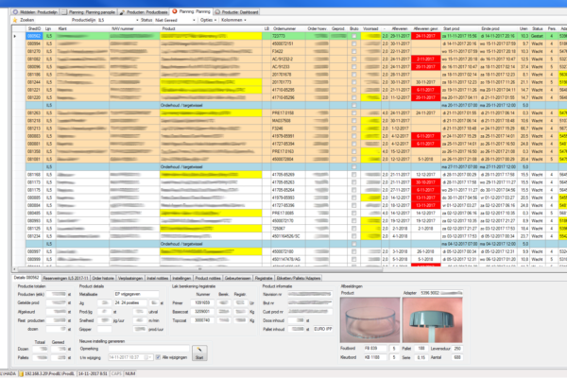Expand the Kolommen menu
Viewport: 567px width, 378px height.
tap(233, 20)
